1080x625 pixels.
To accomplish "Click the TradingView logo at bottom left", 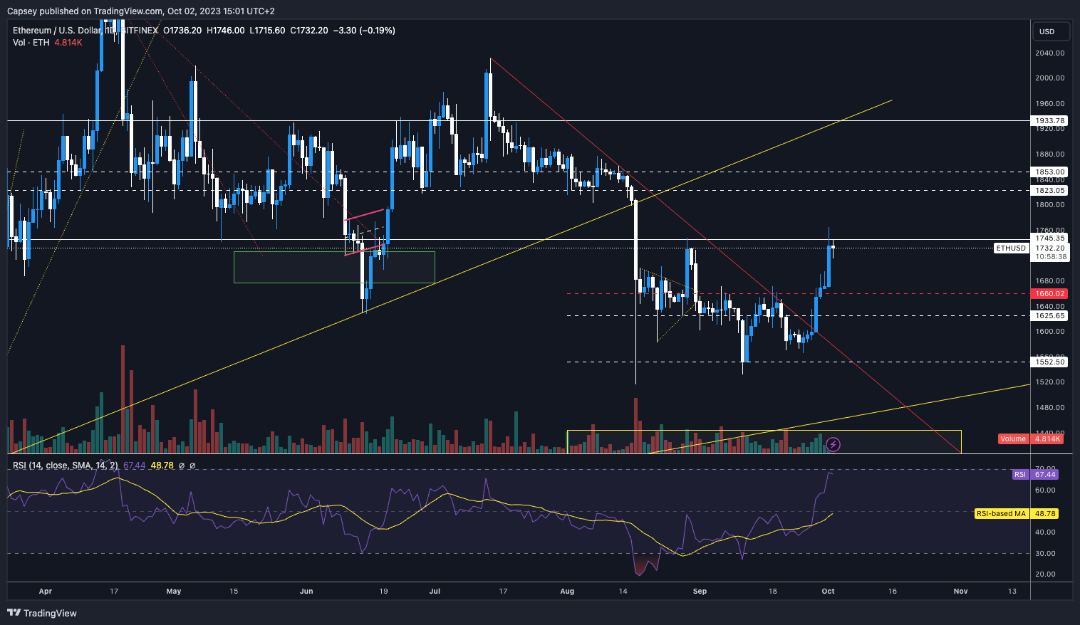I will (42, 613).
